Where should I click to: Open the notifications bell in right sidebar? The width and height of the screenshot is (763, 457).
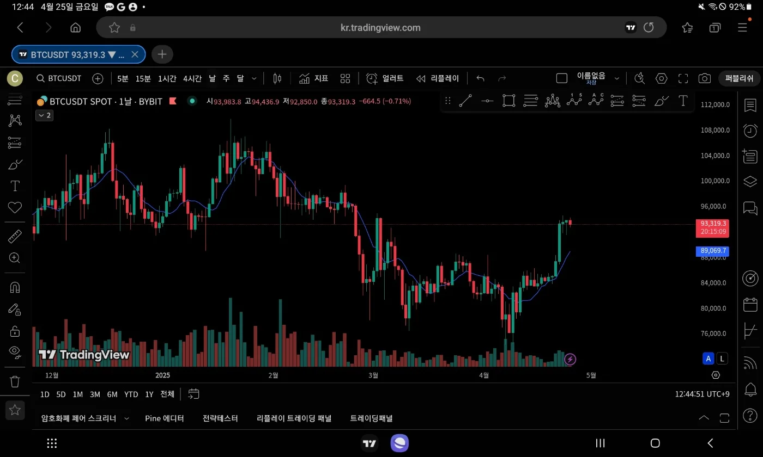pos(750,390)
